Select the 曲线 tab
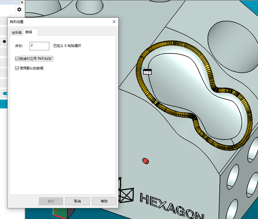The image size is (258, 219). 29,32
